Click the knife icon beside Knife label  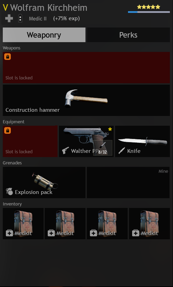pos(121,150)
